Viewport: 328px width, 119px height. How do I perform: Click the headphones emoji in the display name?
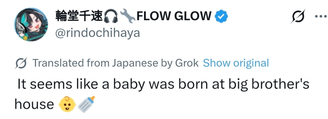click(111, 16)
